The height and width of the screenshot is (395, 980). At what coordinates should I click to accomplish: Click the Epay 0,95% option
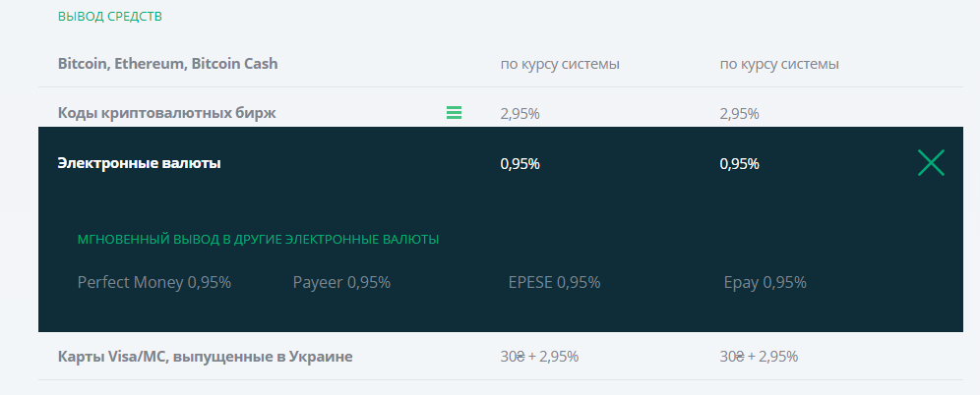coord(765,283)
